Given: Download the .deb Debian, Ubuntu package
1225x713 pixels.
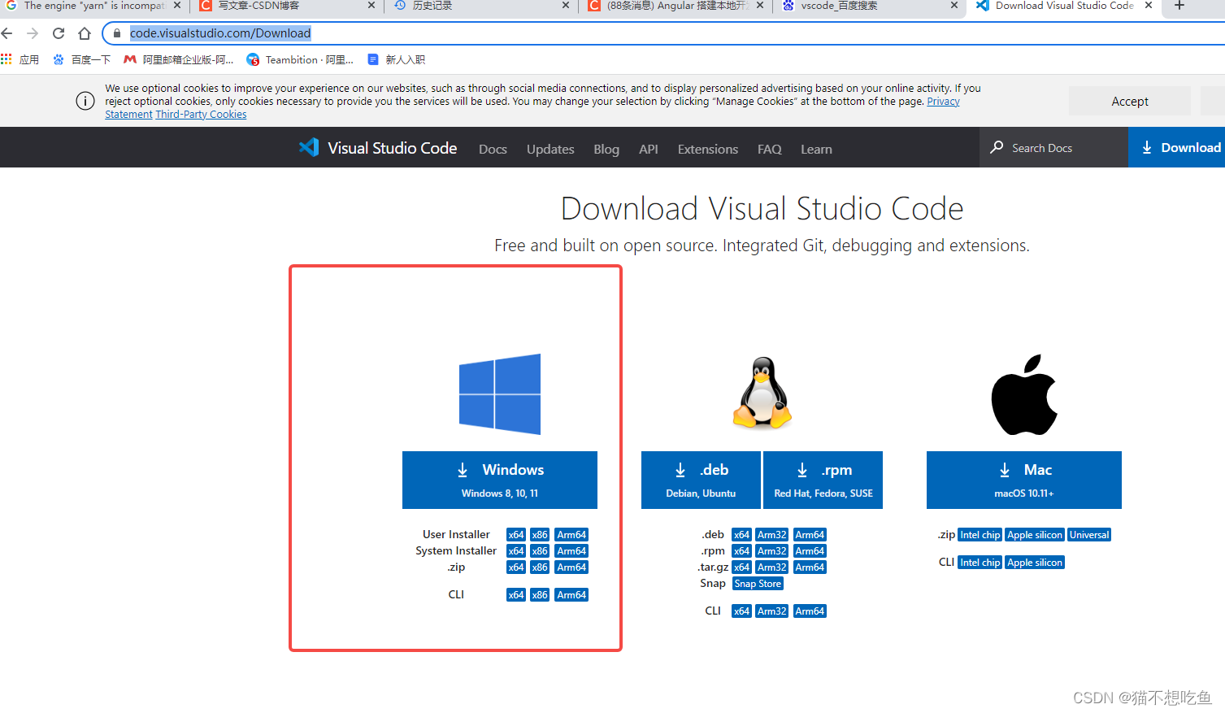Looking at the screenshot, I should tap(701, 480).
